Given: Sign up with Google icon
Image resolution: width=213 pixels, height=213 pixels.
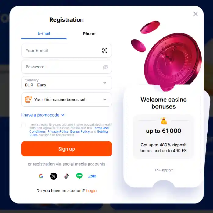Looking at the screenshot, I should point(41,176).
